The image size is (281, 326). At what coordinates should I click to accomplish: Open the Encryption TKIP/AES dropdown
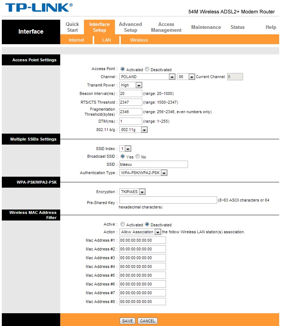(x=132, y=192)
